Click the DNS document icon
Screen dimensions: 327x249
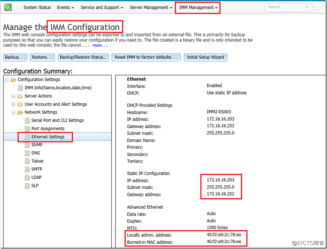pyautogui.click(x=27, y=153)
